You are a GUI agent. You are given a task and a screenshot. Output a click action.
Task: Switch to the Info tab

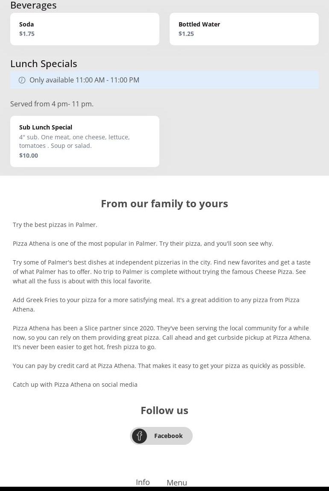coord(143,482)
